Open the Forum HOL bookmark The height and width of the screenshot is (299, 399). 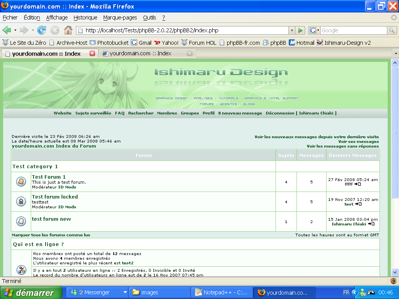coord(199,43)
